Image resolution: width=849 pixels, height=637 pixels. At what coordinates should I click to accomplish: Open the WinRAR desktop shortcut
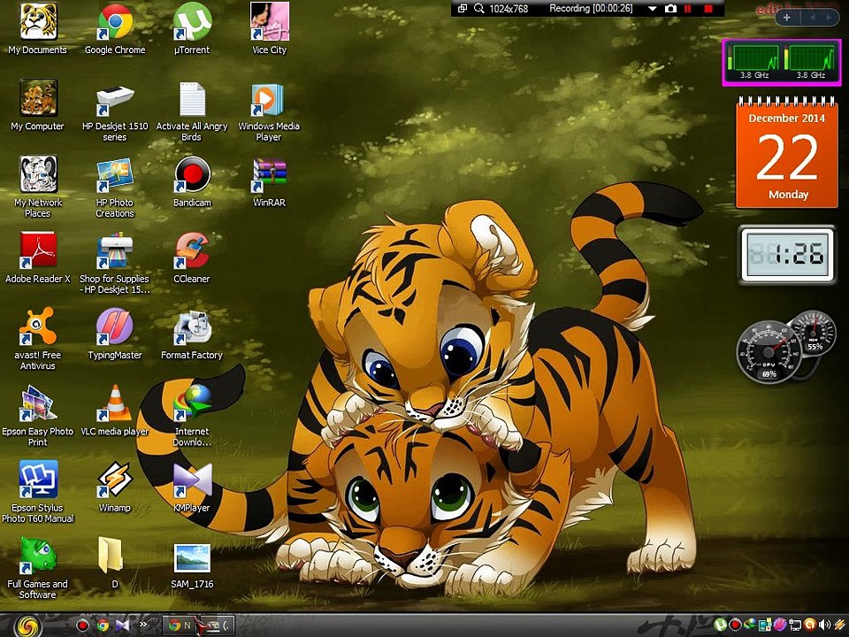tap(269, 181)
